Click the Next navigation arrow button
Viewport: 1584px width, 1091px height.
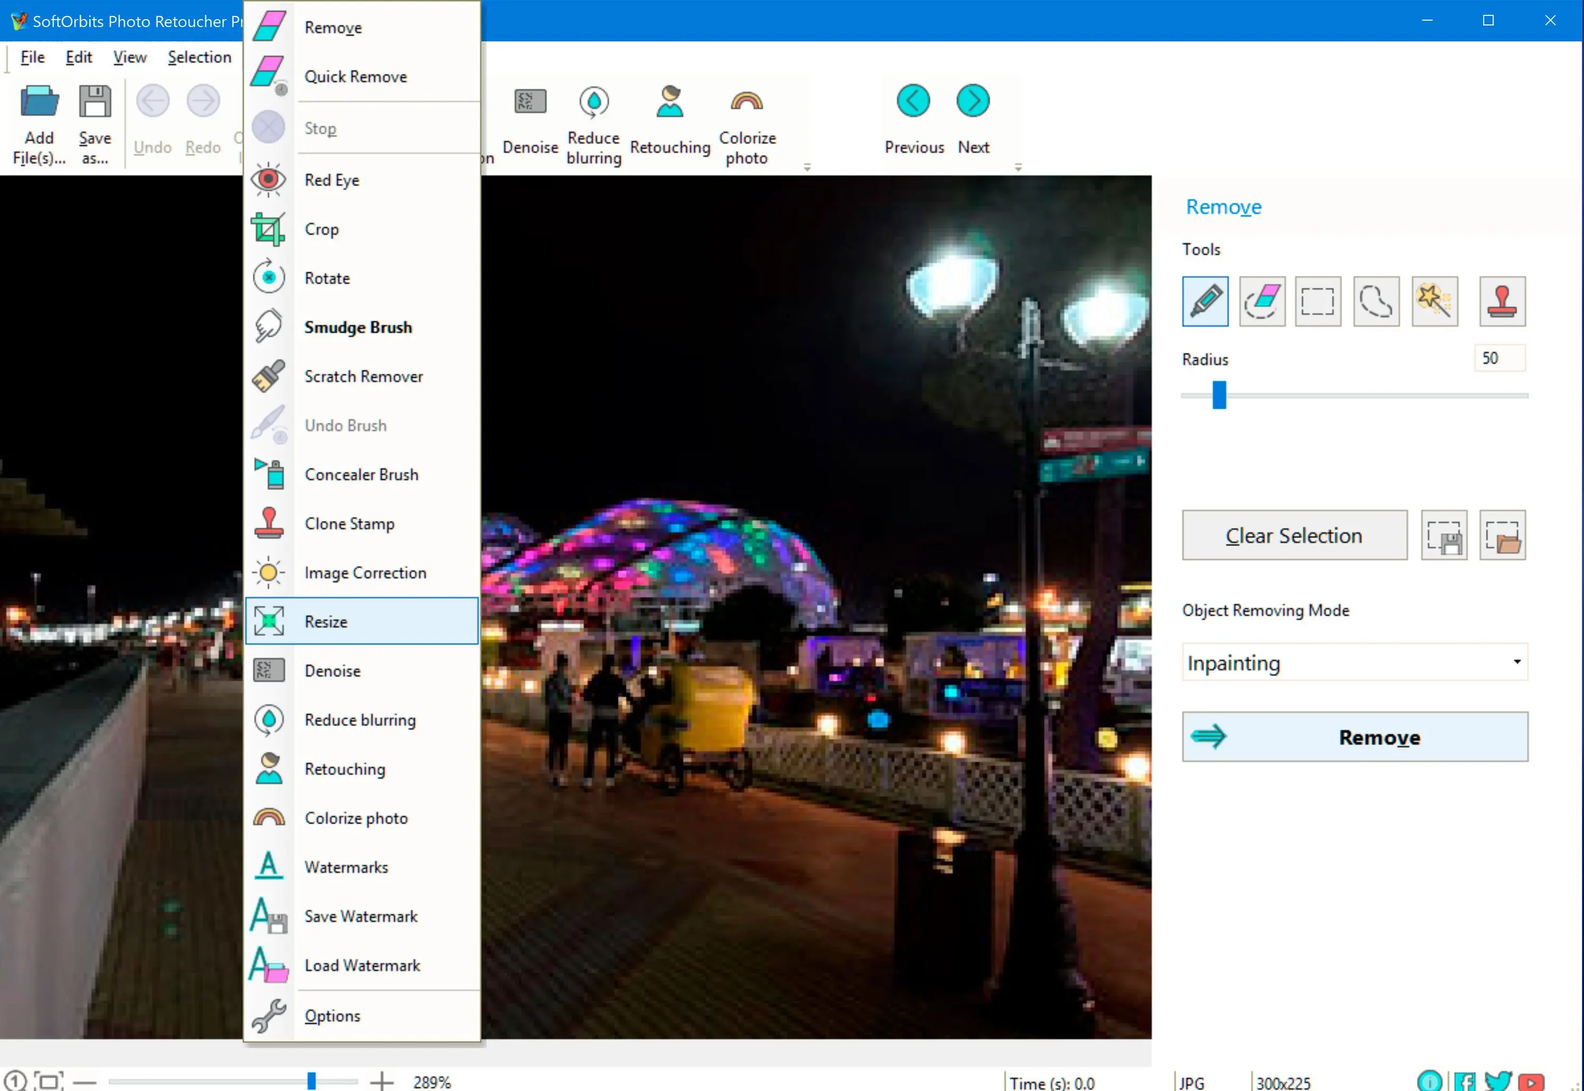click(972, 101)
